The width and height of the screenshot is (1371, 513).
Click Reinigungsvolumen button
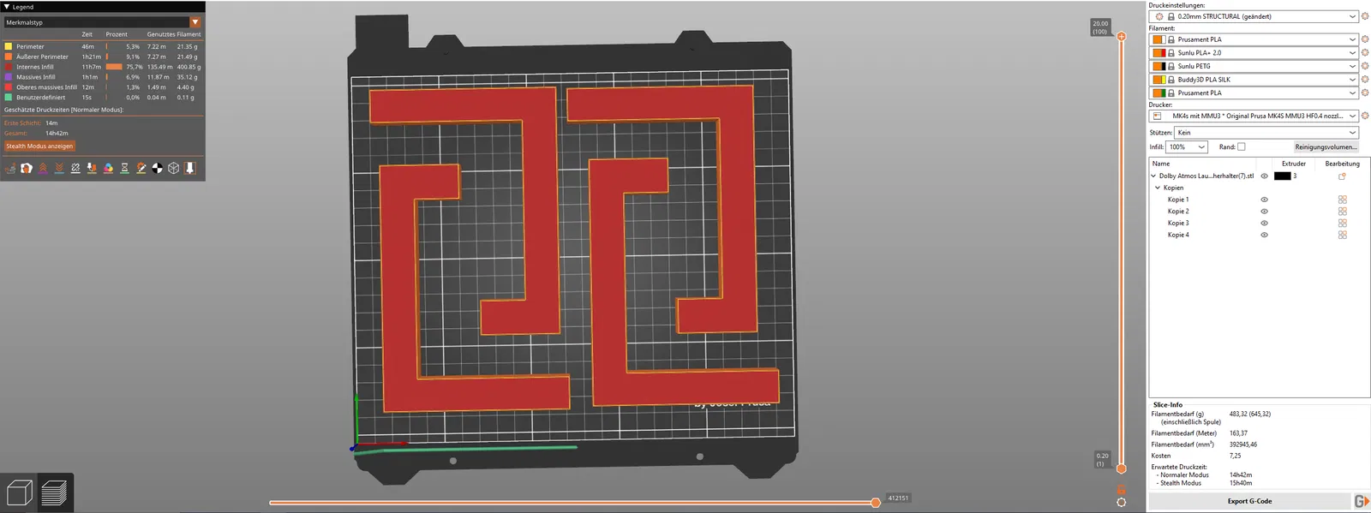click(1326, 147)
